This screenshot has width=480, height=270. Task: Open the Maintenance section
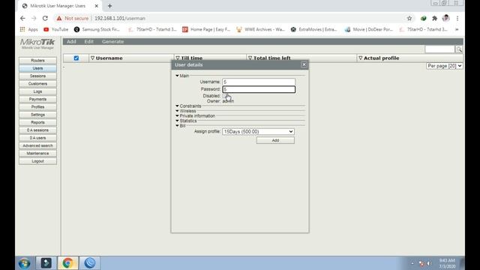[x=37, y=153]
